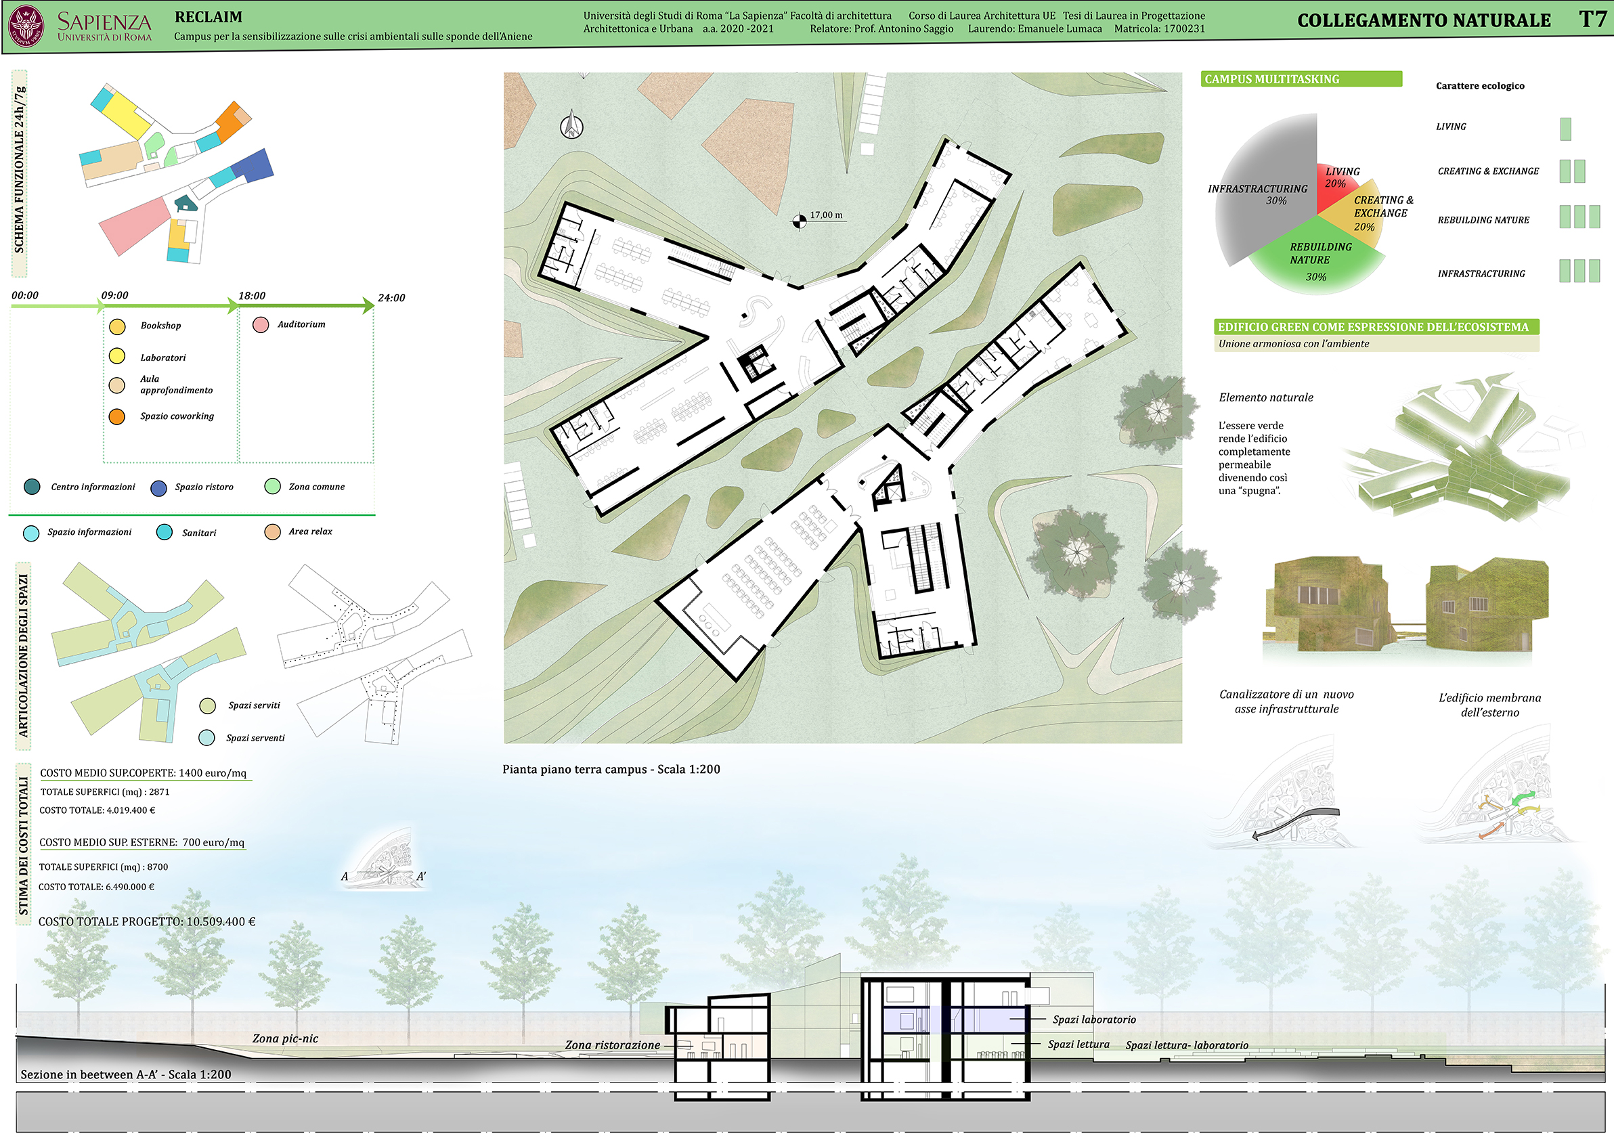The height and width of the screenshot is (1140, 1614).
Task: Click the 18:00 timeline arrowhead
Action: pos(233,306)
